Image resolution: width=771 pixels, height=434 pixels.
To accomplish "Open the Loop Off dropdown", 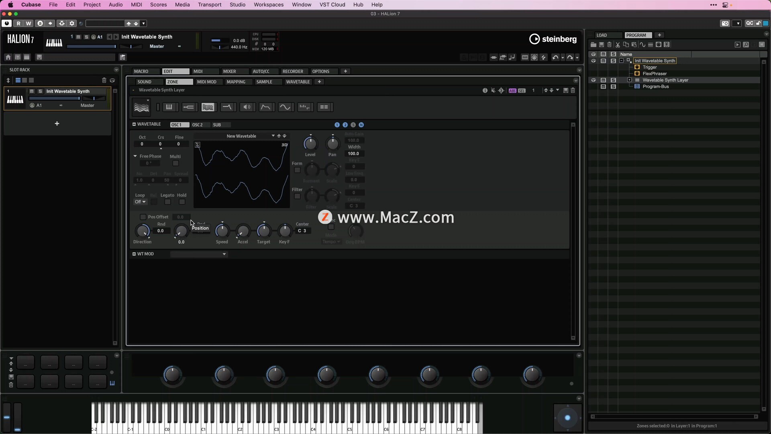I will 140,202.
